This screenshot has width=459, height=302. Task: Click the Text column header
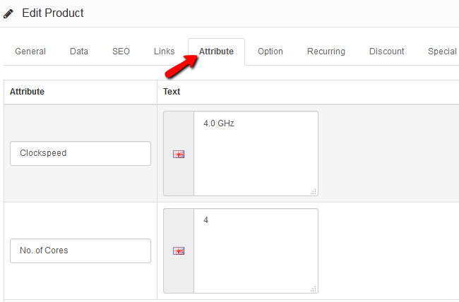(172, 92)
